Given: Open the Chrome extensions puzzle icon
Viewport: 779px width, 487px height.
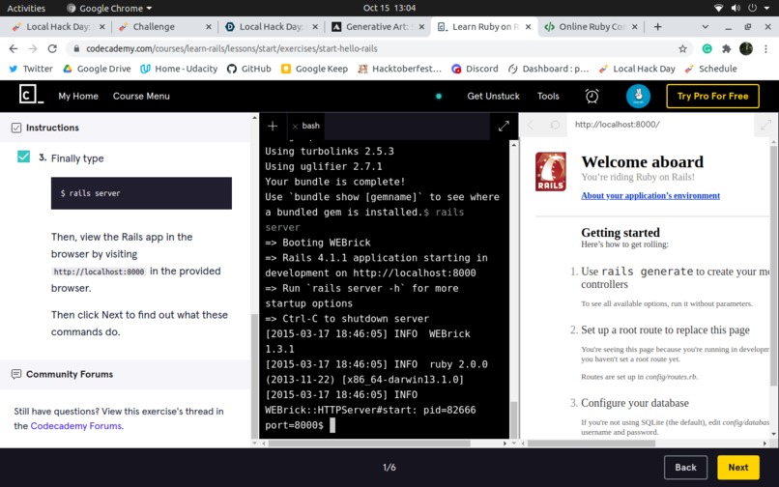Looking at the screenshot, I should tap(727, 48).
